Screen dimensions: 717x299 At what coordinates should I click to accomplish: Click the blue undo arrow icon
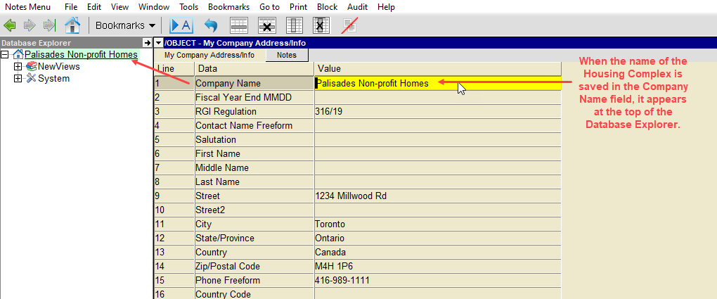[x=211, y=25]
